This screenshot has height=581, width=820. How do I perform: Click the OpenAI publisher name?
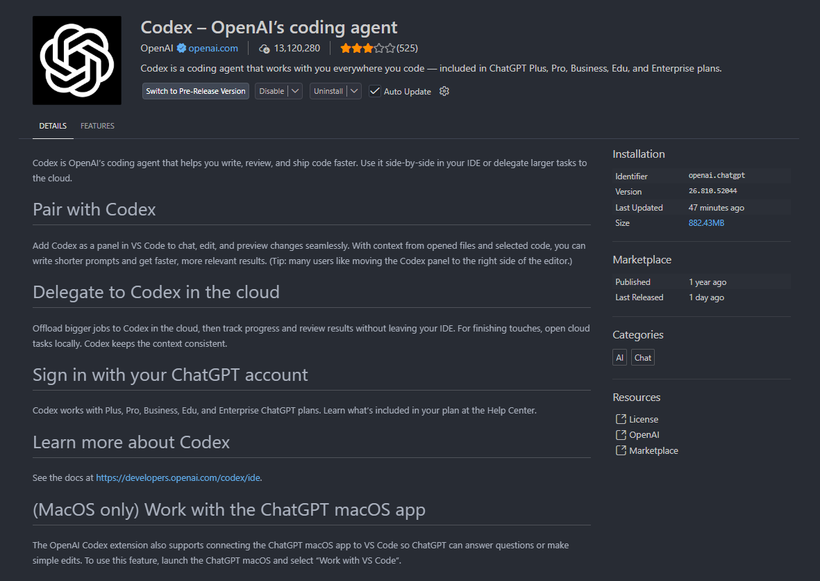coord(156,48)
